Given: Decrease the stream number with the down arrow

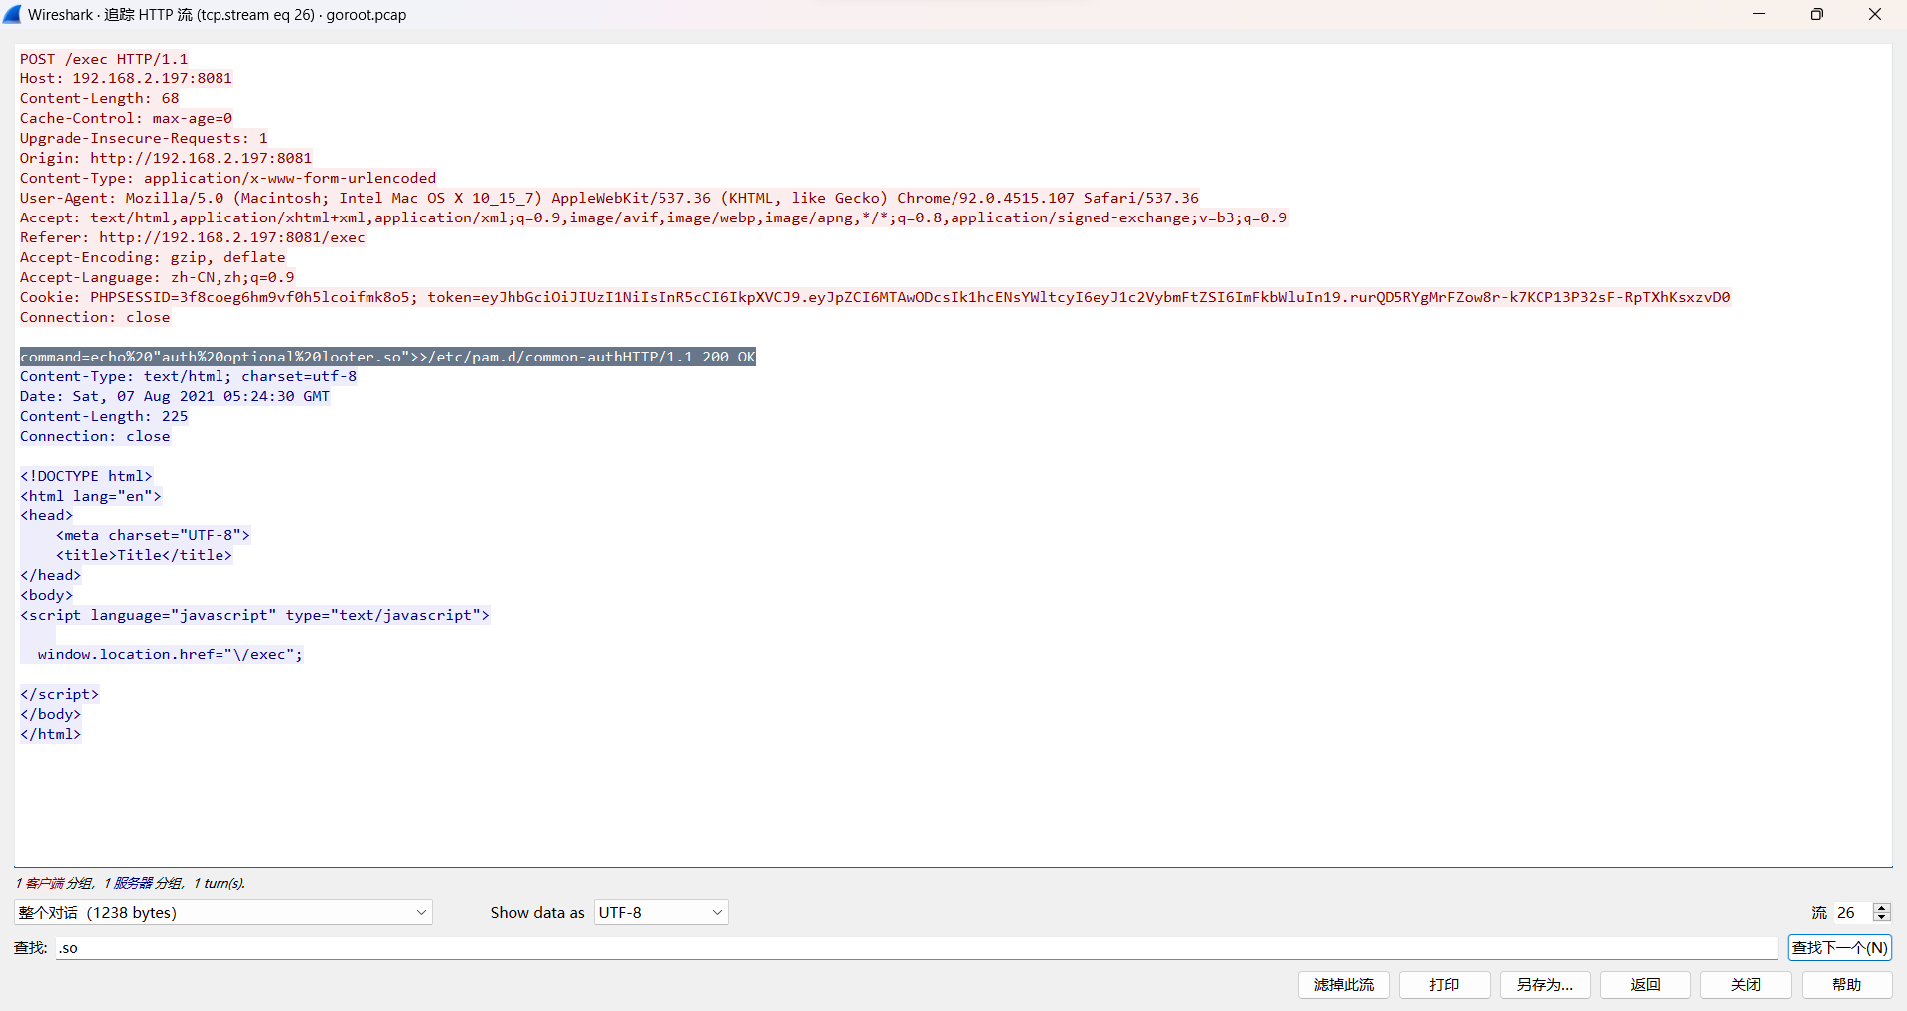Looking at the screenshot, I should point(1881,917).
